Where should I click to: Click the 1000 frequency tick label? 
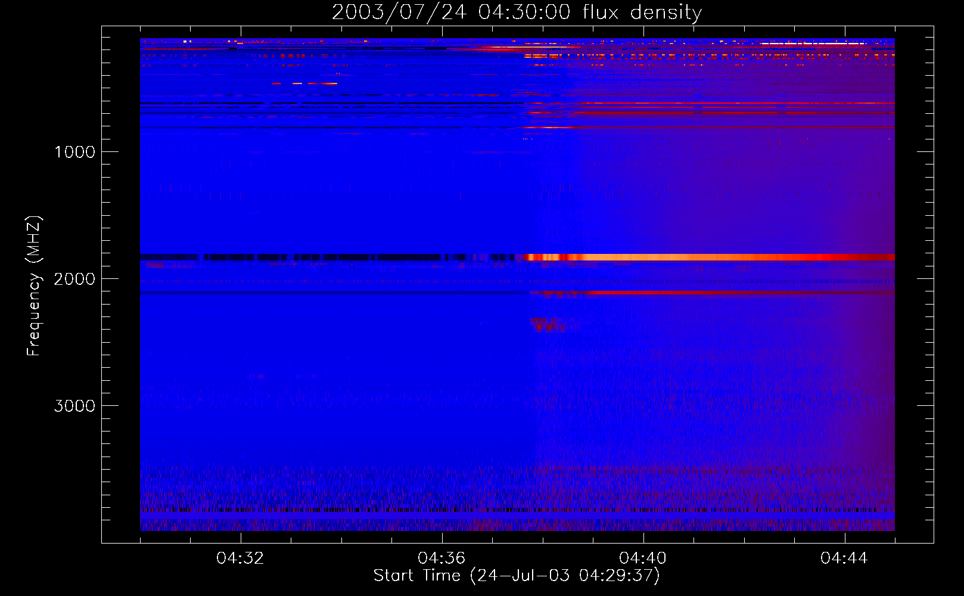pyautogui.click(x=74, y=152)
